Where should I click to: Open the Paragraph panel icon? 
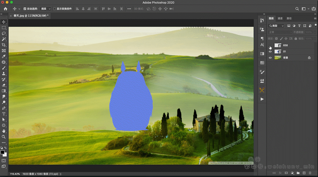(262, 38)
